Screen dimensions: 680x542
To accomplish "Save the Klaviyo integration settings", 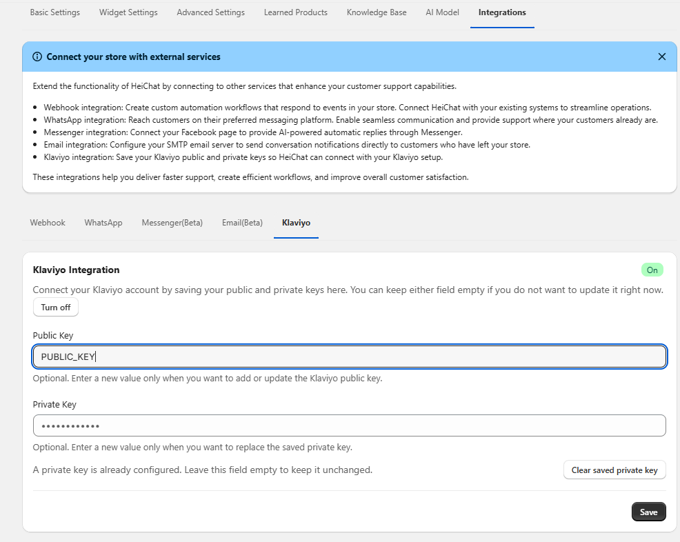I will click(648, 512).
